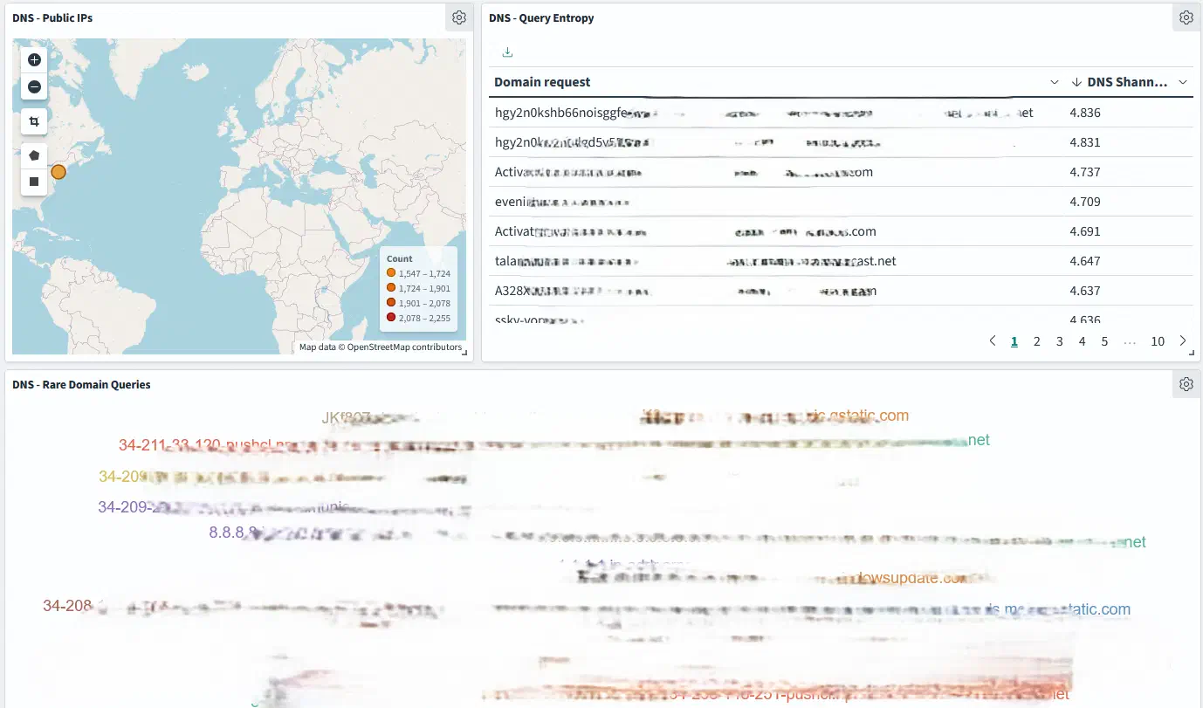1203x708 pixels.
Task: Select the entropy value 4.836 cell
Action: (1085, 113)
